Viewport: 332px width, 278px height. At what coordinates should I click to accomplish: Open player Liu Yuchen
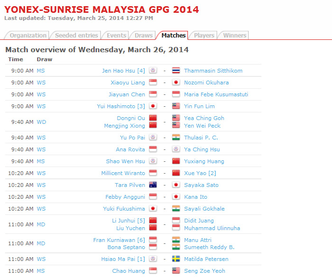click(x=130, y=228)
